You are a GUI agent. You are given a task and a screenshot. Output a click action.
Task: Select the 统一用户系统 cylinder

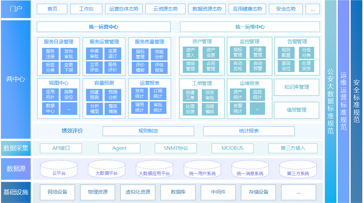202,169
